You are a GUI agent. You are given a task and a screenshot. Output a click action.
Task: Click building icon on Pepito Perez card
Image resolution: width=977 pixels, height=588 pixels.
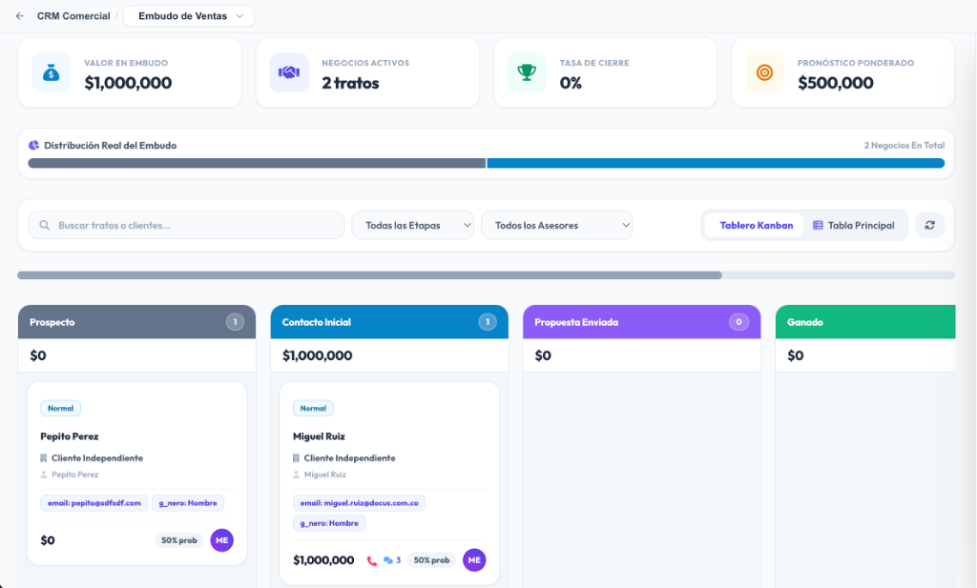[x=44, y=458]
